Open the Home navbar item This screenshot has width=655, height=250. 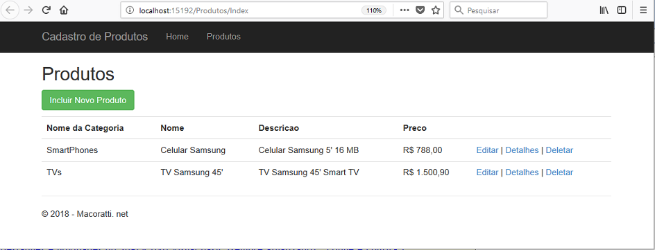click(177, 37)
